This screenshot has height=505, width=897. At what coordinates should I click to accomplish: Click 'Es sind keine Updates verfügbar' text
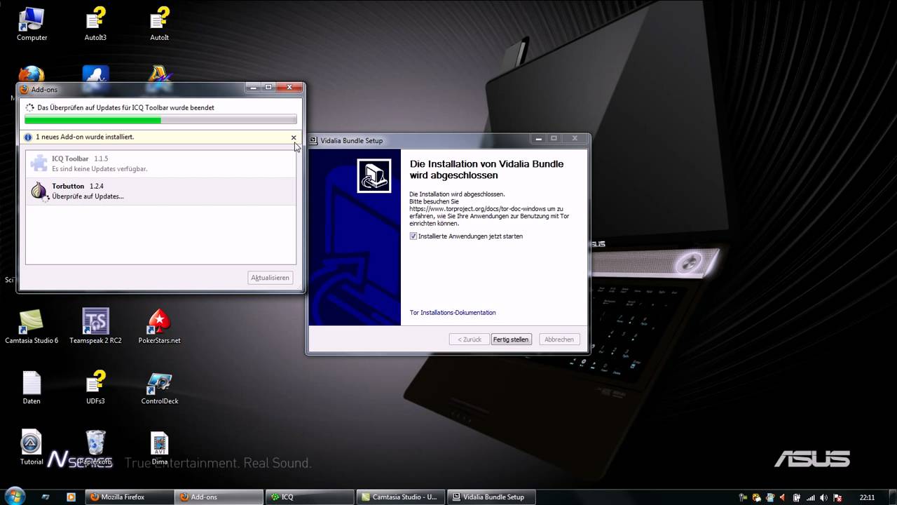(x=100, y=169)
